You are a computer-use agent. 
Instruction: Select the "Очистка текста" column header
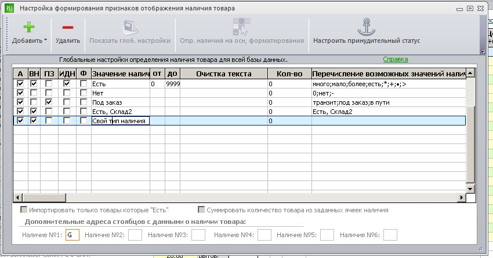point(224,73)
